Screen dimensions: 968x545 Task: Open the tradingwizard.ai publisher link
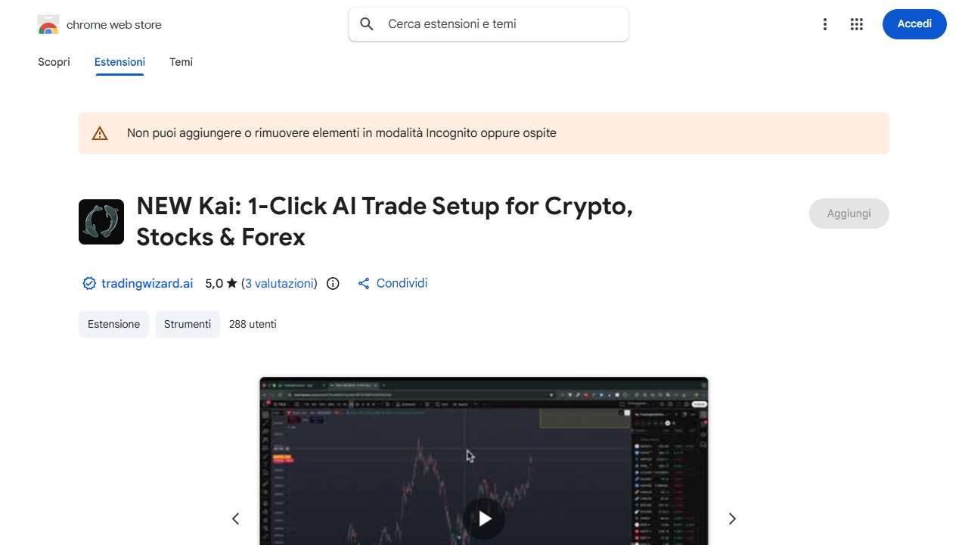click(x=147, y=284)
